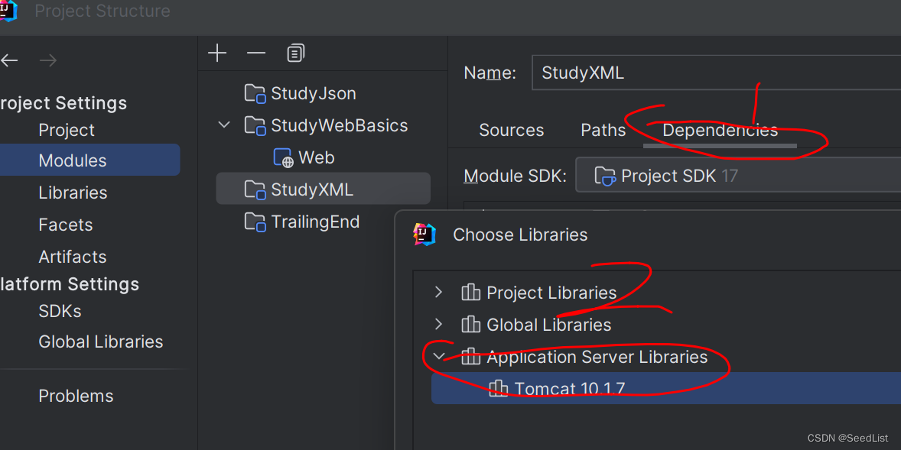Click the Application Server Libraries icon
The image size is (901, 450).
470,357
